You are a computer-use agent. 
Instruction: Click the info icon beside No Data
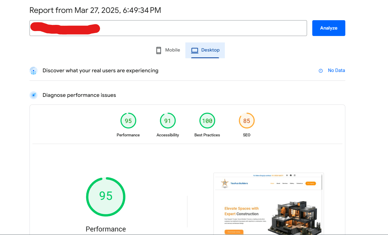(x=321, y=71)
